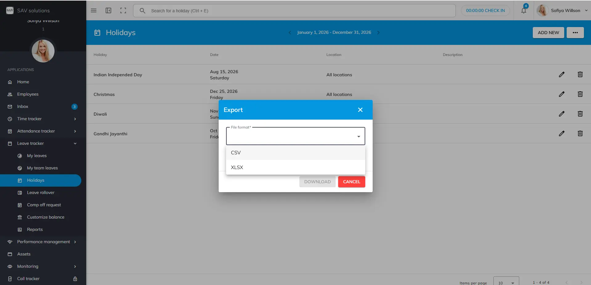
Task: Delete the Gandhi Jayanthi holiday
Action: (x=580, y=133)
